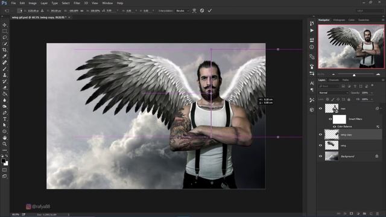Select the wing copy layer thumbnail
Viewport: 386px width, 217px height.
click(x=332, y=134)
